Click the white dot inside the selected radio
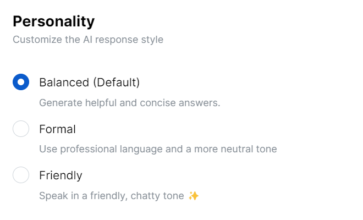The height and width of the screenshot is (220, 363). click(21, 82)
